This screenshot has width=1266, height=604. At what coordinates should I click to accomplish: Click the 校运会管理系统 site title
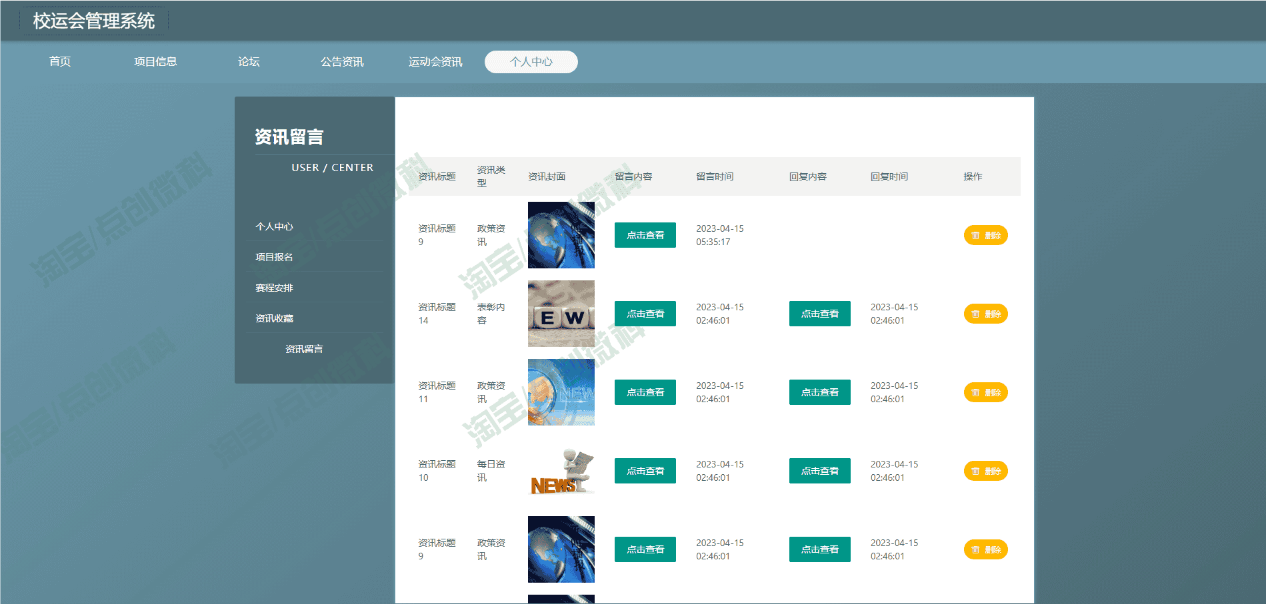[94, 21]
